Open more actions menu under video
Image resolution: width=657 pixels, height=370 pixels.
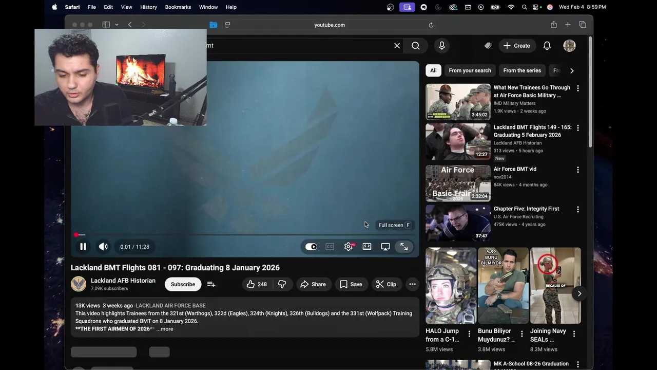point(412,284)
